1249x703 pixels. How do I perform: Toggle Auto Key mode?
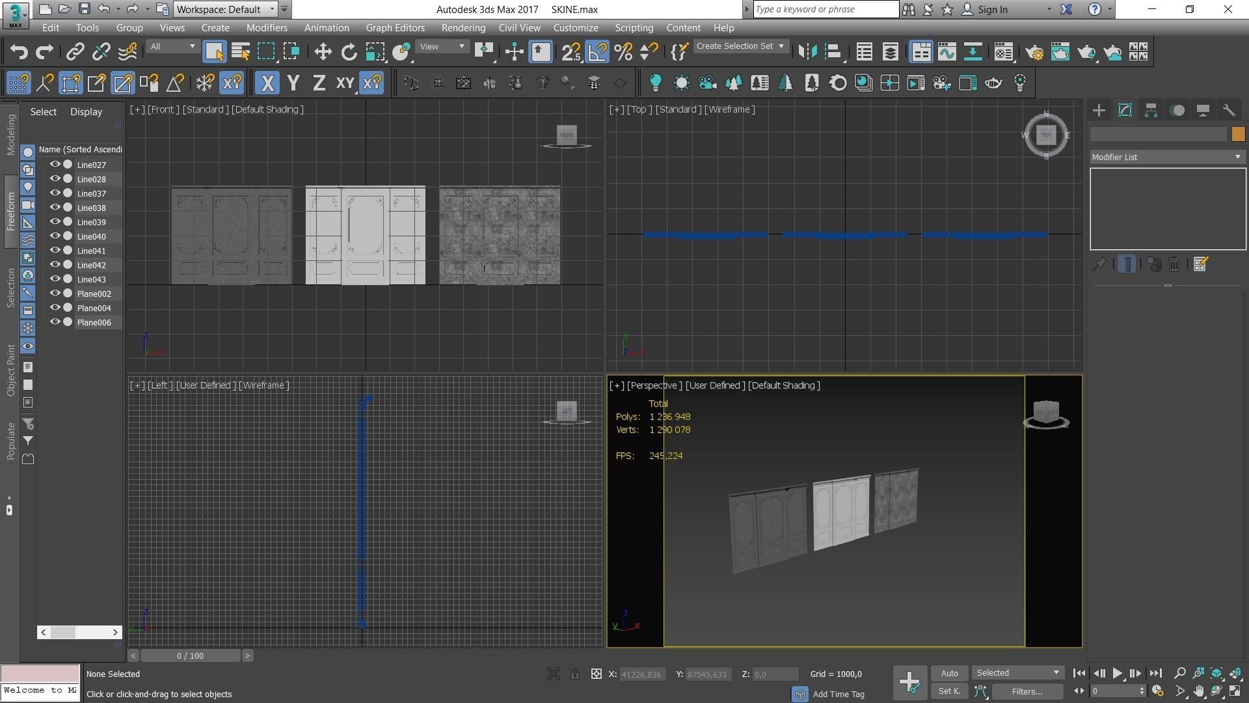pos(949,673)
